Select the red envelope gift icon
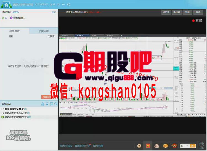The width and height of the screenshot is (207, 151). click(x=148, y=146)
